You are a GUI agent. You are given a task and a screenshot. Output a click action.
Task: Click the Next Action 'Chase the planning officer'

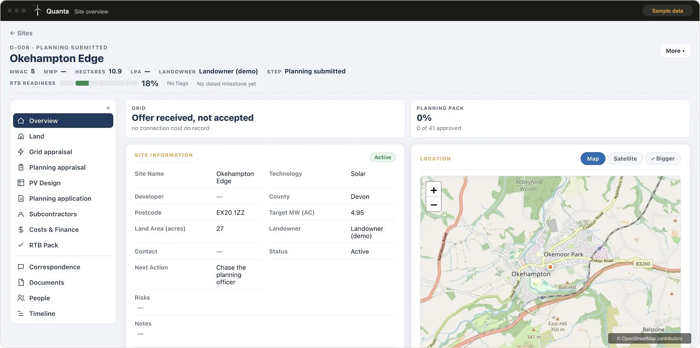[231, 275]
